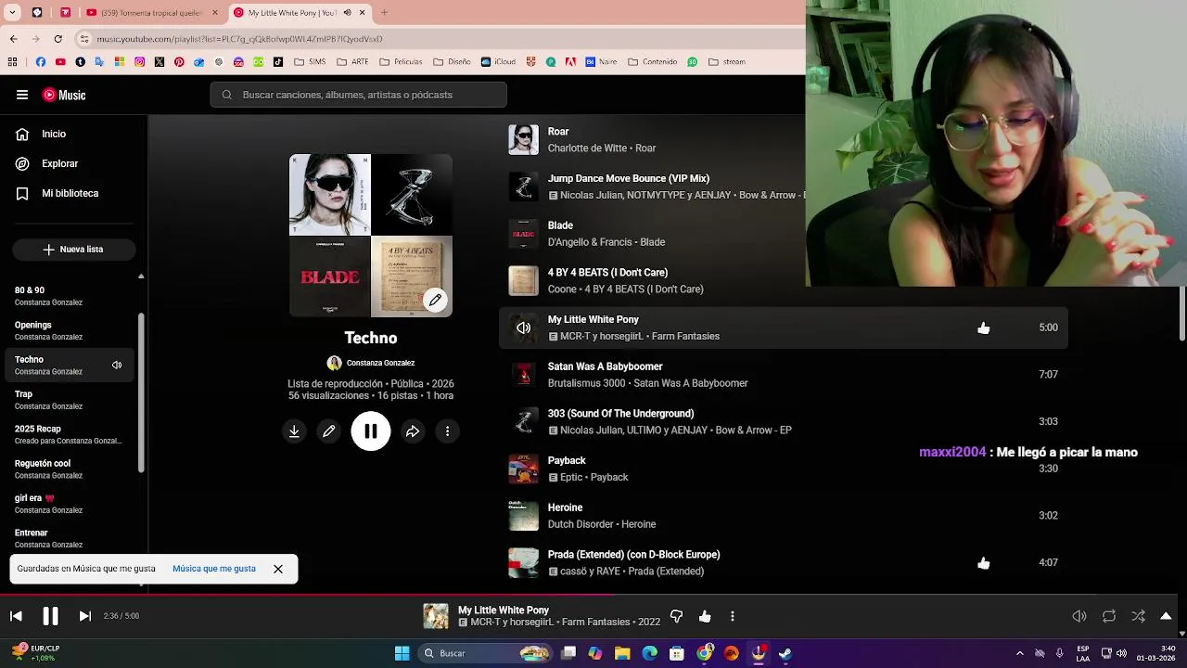Reload the page
Image resolution: width=1187 pixels, height=668 pixels.
(x=57, y=39)
